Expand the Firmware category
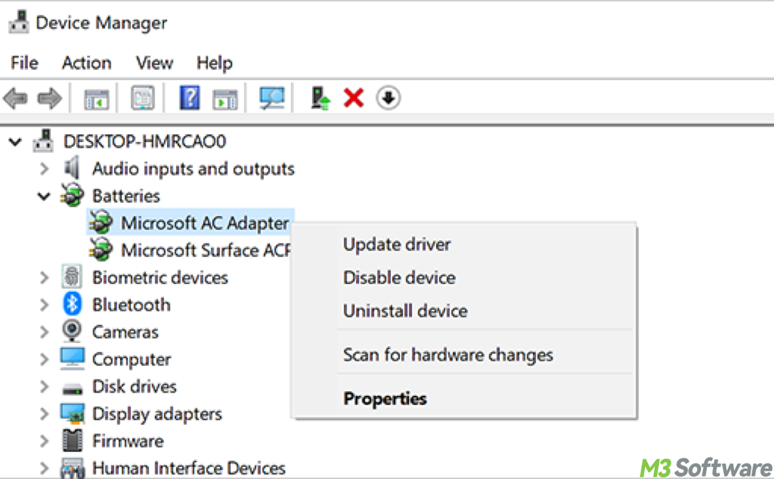 pyautogui.click(x=44, y=440)
